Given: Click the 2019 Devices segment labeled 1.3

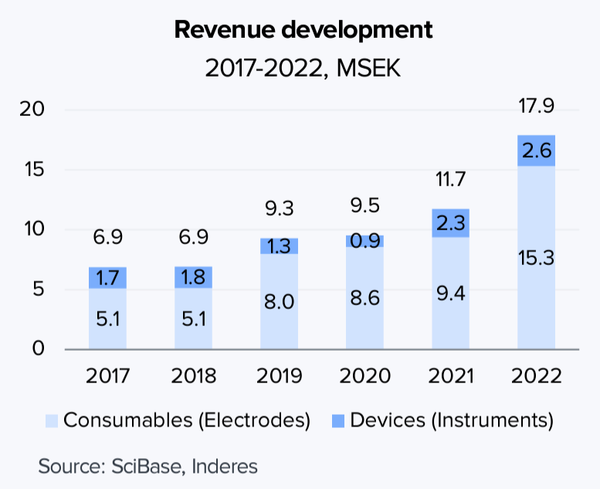Looking at the screenshot, I should [x=279, y=246].
